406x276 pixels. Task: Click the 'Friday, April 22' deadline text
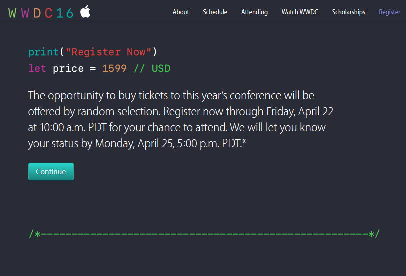click(300, 112)
